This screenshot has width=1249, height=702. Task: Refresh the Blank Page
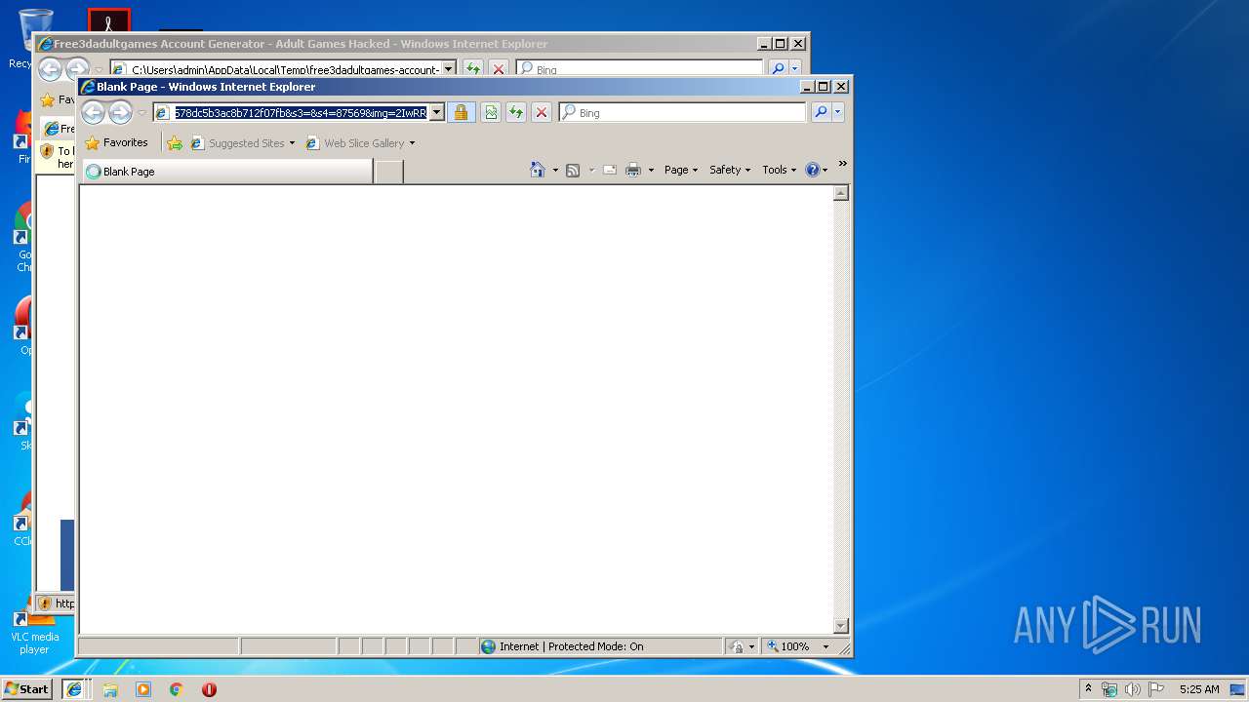click(516, 113)
